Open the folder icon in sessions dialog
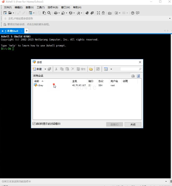 [91, 69]
